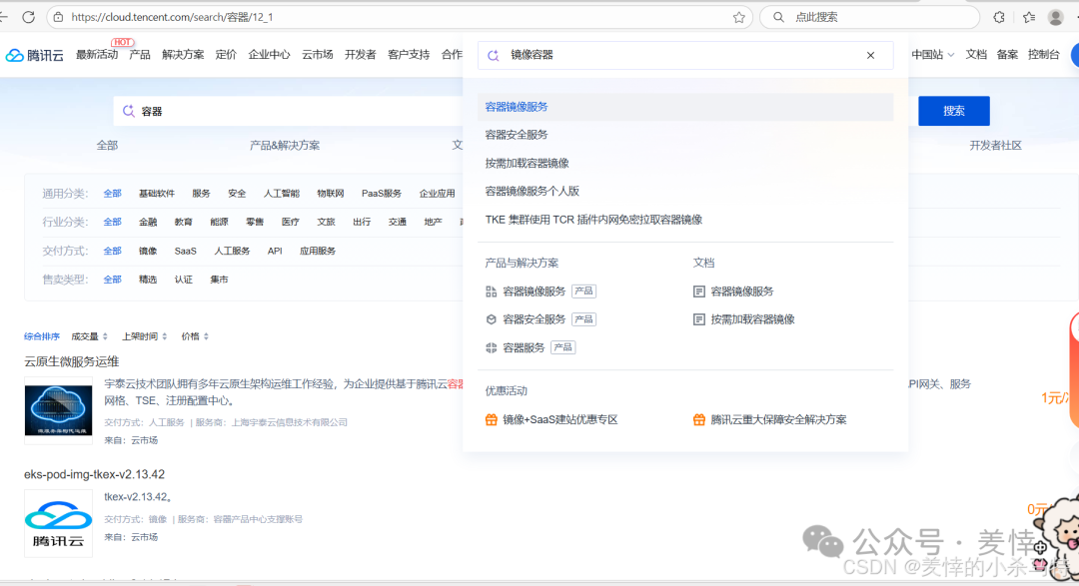Screen dimensions: 1079x586
Task: Open the browser profile avatar
Action: [x=1056, y=17]
